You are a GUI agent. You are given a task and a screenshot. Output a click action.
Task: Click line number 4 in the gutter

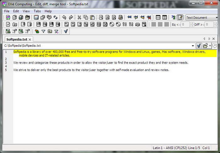coord(6,66)
